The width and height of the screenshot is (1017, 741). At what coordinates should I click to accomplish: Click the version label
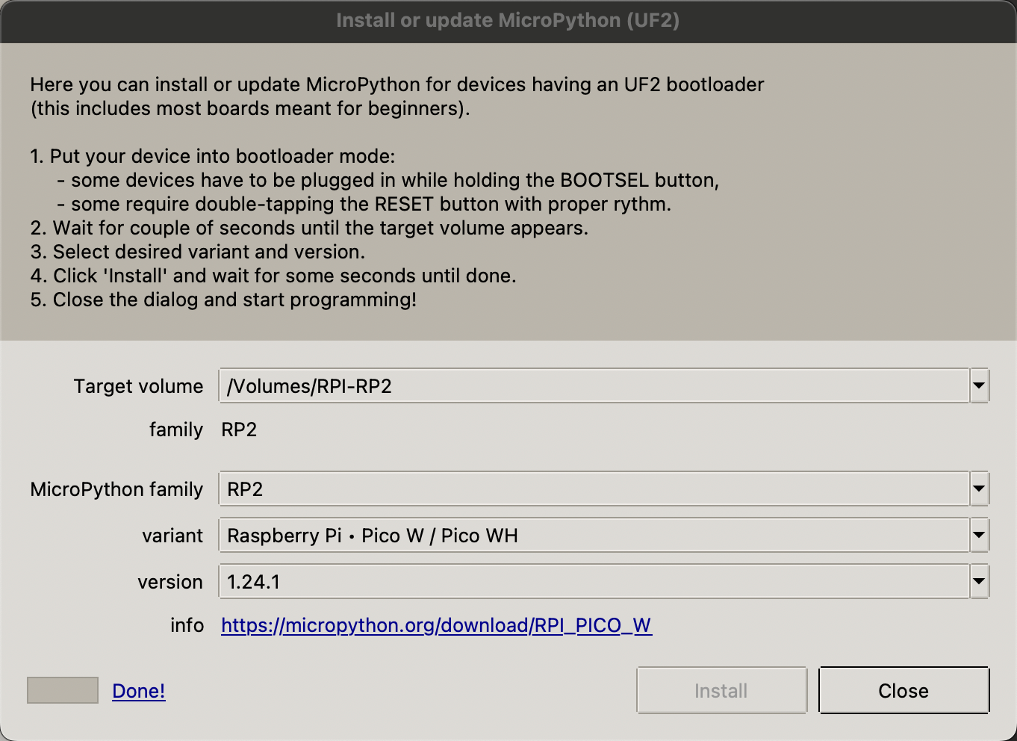170,582
